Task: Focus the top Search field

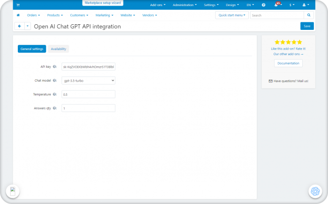Action: click(277, 15)
